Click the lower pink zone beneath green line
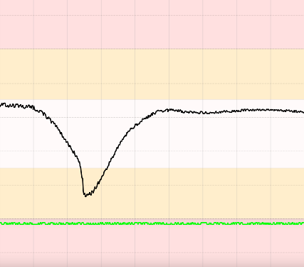Image resolution: width=304 pixels, height=267 pixels. pyautogui.click(x=152, y=245)
